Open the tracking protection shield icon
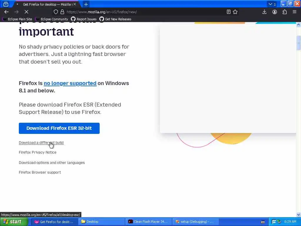This screenshot has height=226, width=301. coord(56,12)
